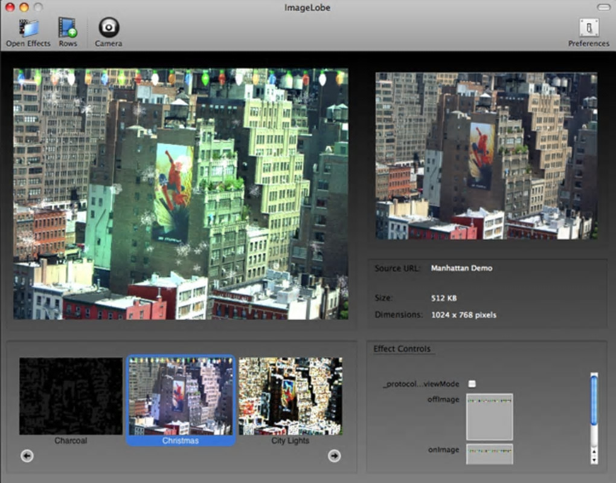Open the Effects browser from toolbar
This screenshot has height=483, width=616.
coord(28,28)
